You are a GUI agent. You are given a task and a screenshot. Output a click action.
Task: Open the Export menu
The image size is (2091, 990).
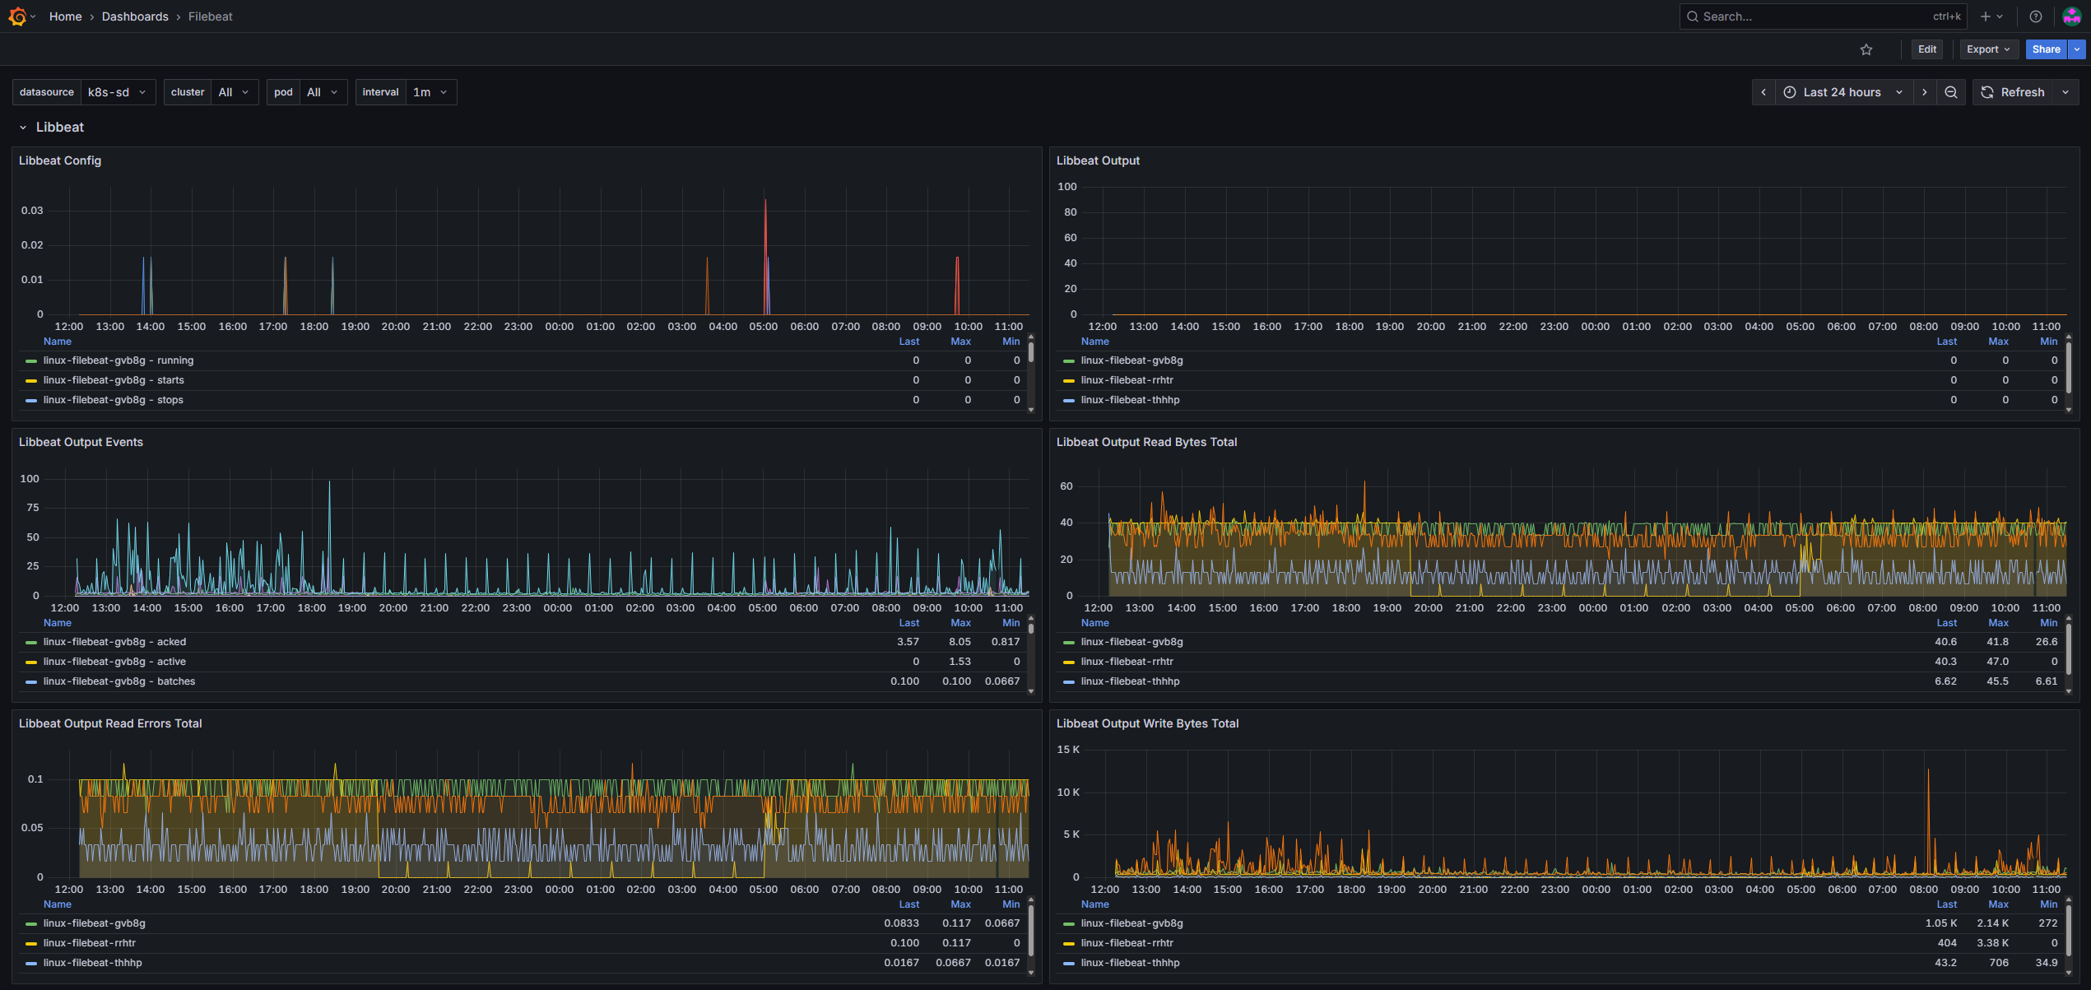pos(1987,49)
